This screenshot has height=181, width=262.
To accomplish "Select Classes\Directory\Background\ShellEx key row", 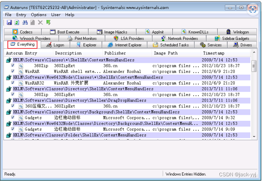I will point(128,112).
